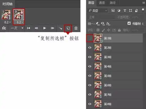Open the looping options 一次 dropdown

tap(17, 28)
